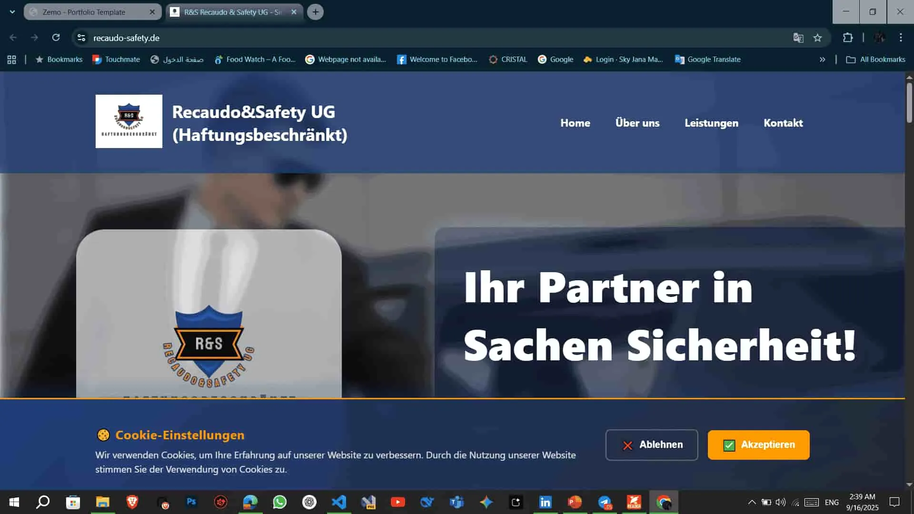This screenshot has width=914, height=514.
Task: Click the Recaudo&Safety UG site title
Action: (x=259, y=123)
